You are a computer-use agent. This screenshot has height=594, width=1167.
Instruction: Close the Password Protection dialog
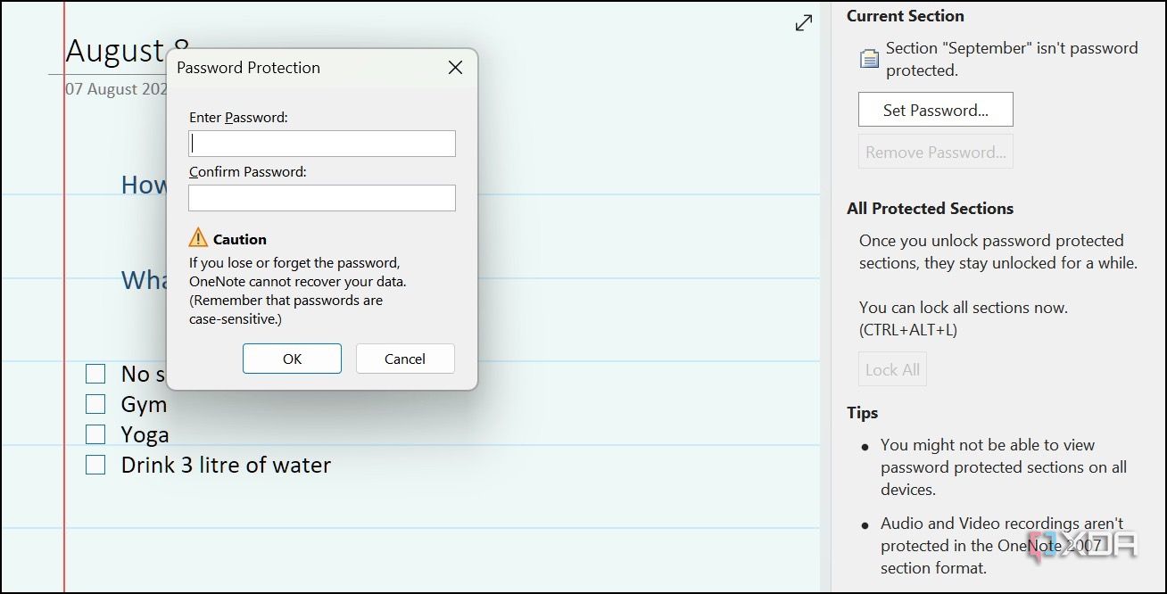tap(455, 68)
